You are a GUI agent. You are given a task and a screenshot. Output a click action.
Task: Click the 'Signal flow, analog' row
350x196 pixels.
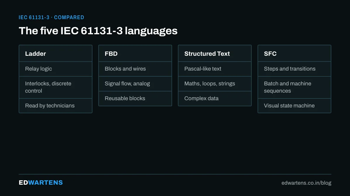pyautogui.click(x=135, y=84)
